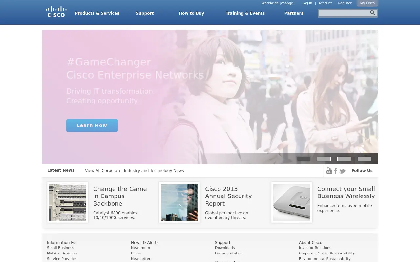Open Environmental Sustainability footer link
The image size is (420, 262).
click(325, 259)
